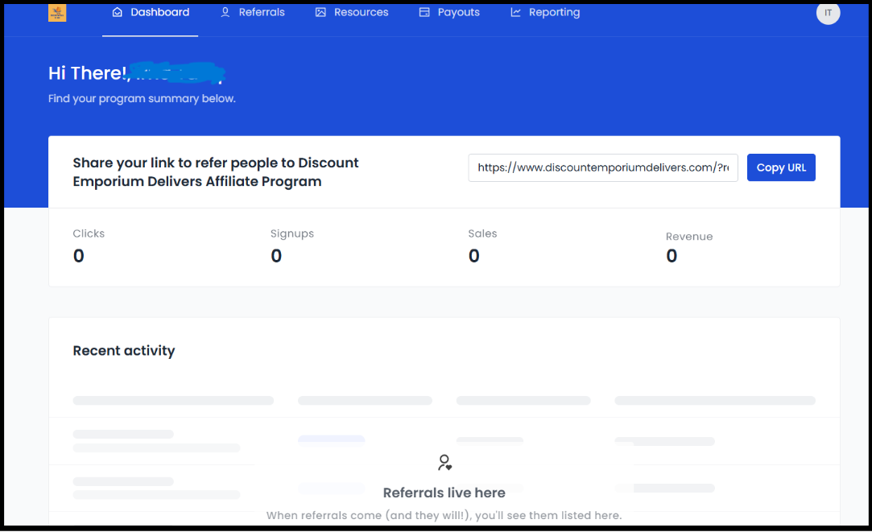Click the Revenue stat label
This screenshot has height=532, width=872.
click(689, 237)
